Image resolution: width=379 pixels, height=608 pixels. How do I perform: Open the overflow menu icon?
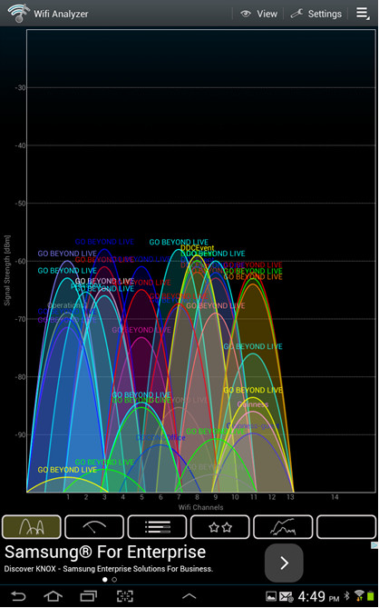tap(363, 14)
